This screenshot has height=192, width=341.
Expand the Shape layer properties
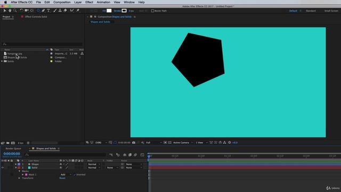[16, 164]
